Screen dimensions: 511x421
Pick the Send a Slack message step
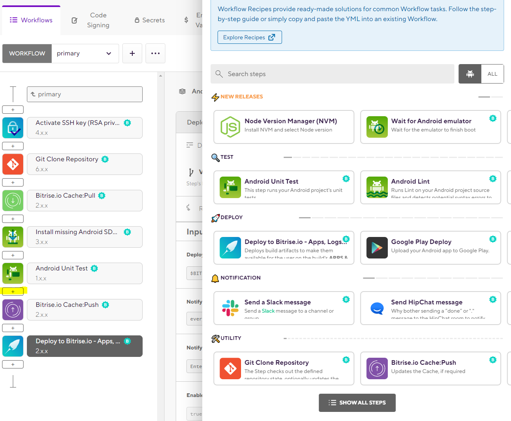point(284,308)
